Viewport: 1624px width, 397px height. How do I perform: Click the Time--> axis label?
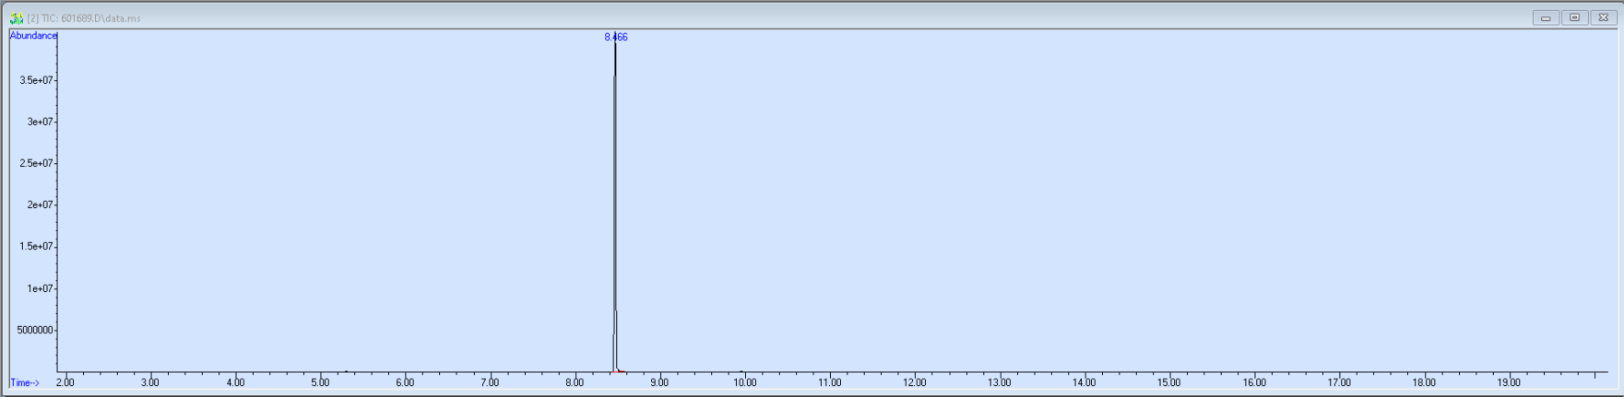25,382
